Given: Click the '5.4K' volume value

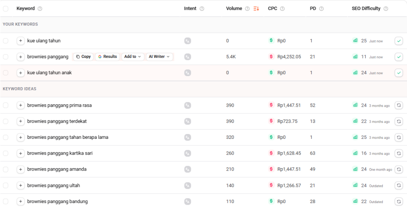Looking at the screenshot, I should [x=231, y=57].
